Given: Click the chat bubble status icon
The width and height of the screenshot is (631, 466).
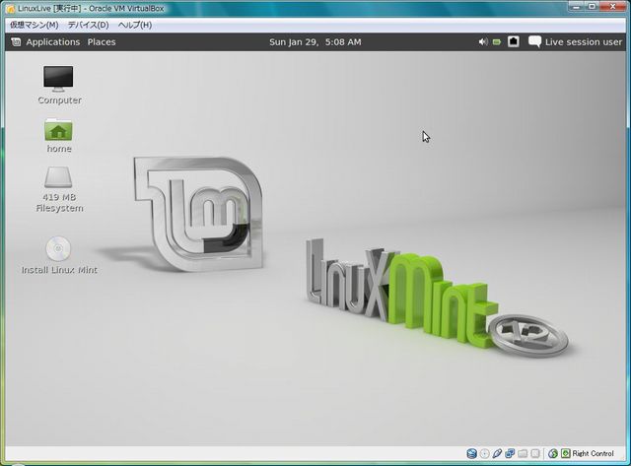Looking at the screenshot, I should click(534, 42).
